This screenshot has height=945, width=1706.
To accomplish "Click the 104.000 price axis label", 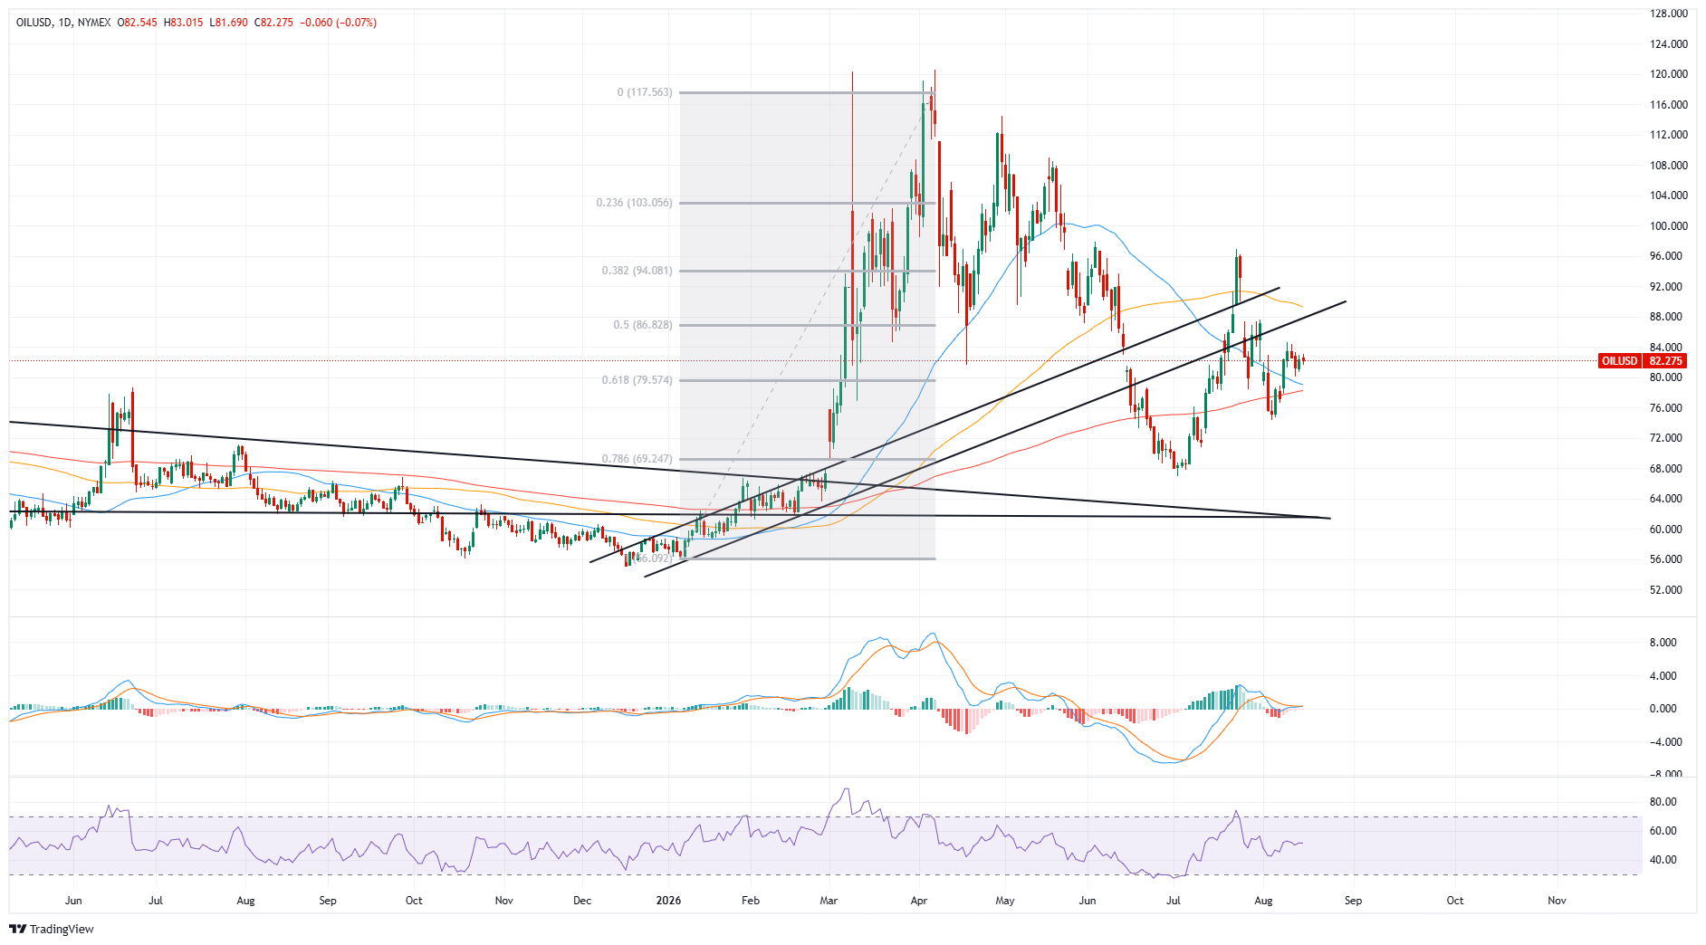I will coord(1669,196).
